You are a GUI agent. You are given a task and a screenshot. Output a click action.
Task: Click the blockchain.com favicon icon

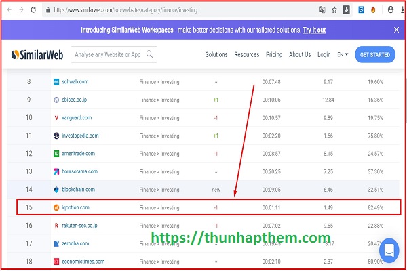(x=56, y=190)
